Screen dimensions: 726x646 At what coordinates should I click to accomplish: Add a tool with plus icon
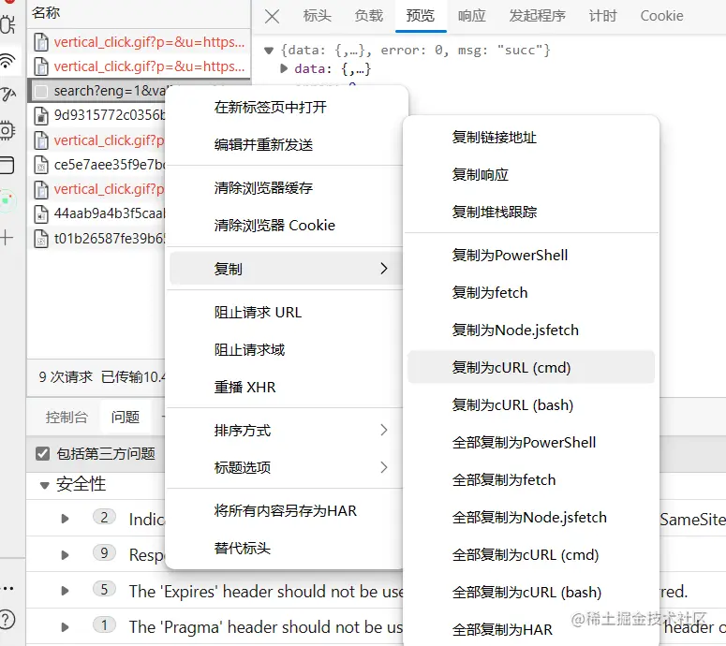point(7,238)
